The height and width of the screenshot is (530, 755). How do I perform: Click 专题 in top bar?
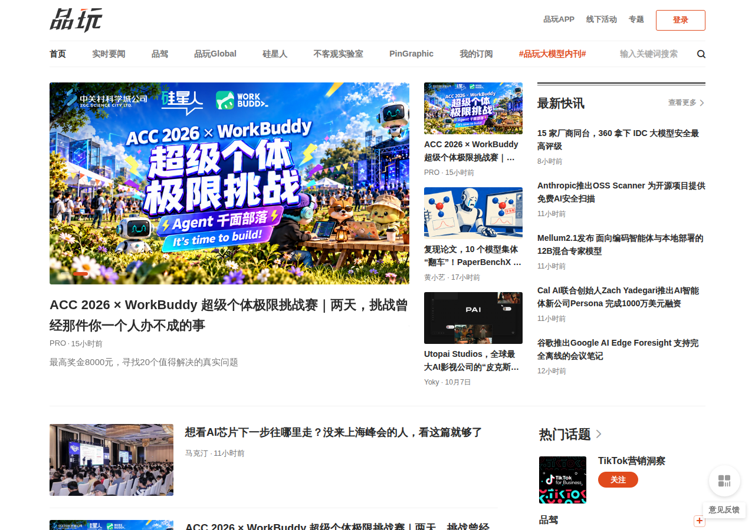tap(636, 19)
